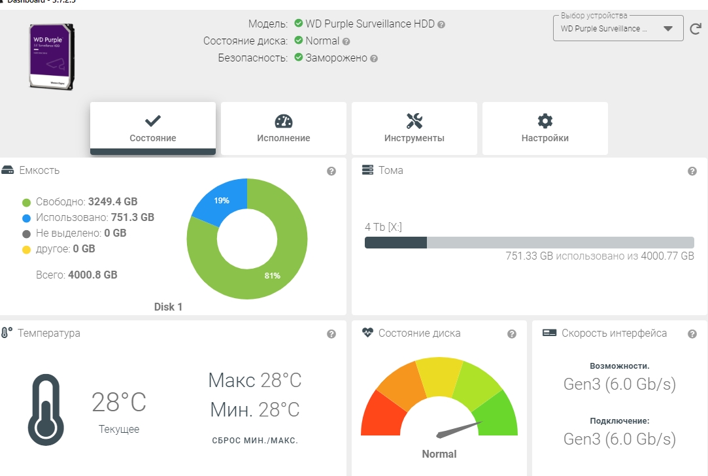
Task: Click the 'Disk 1' label under chart
Action: coord(168,307)
